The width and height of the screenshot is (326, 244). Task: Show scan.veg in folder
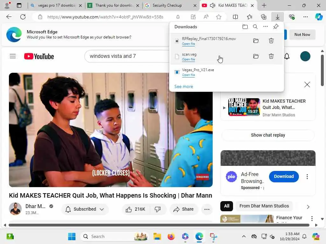256,56
